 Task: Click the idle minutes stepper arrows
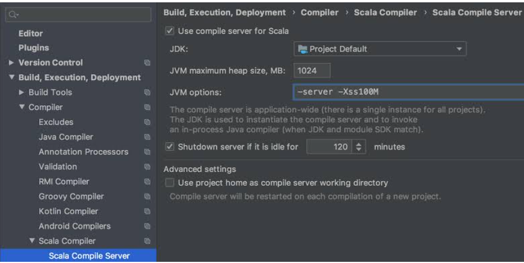359,147
